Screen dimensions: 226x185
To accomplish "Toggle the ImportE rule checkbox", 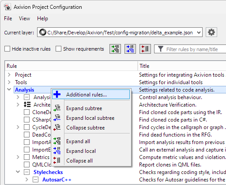I will pyautogui.click(x=26, y=150).
